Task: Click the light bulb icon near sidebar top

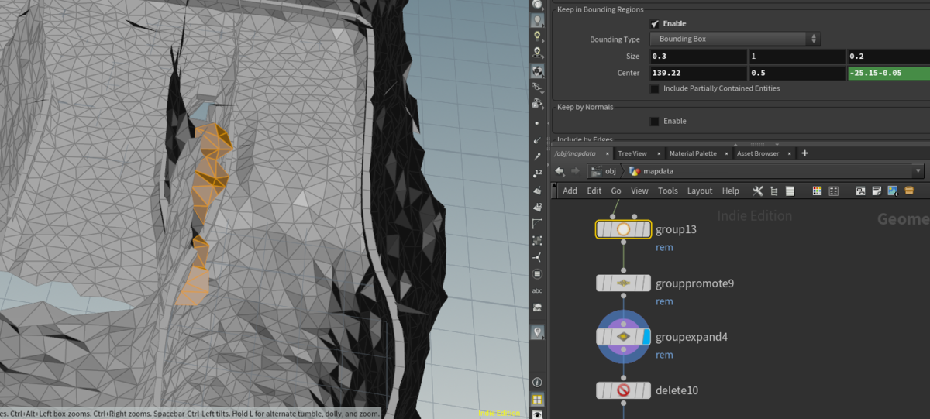Action: (x=537, y=19)
